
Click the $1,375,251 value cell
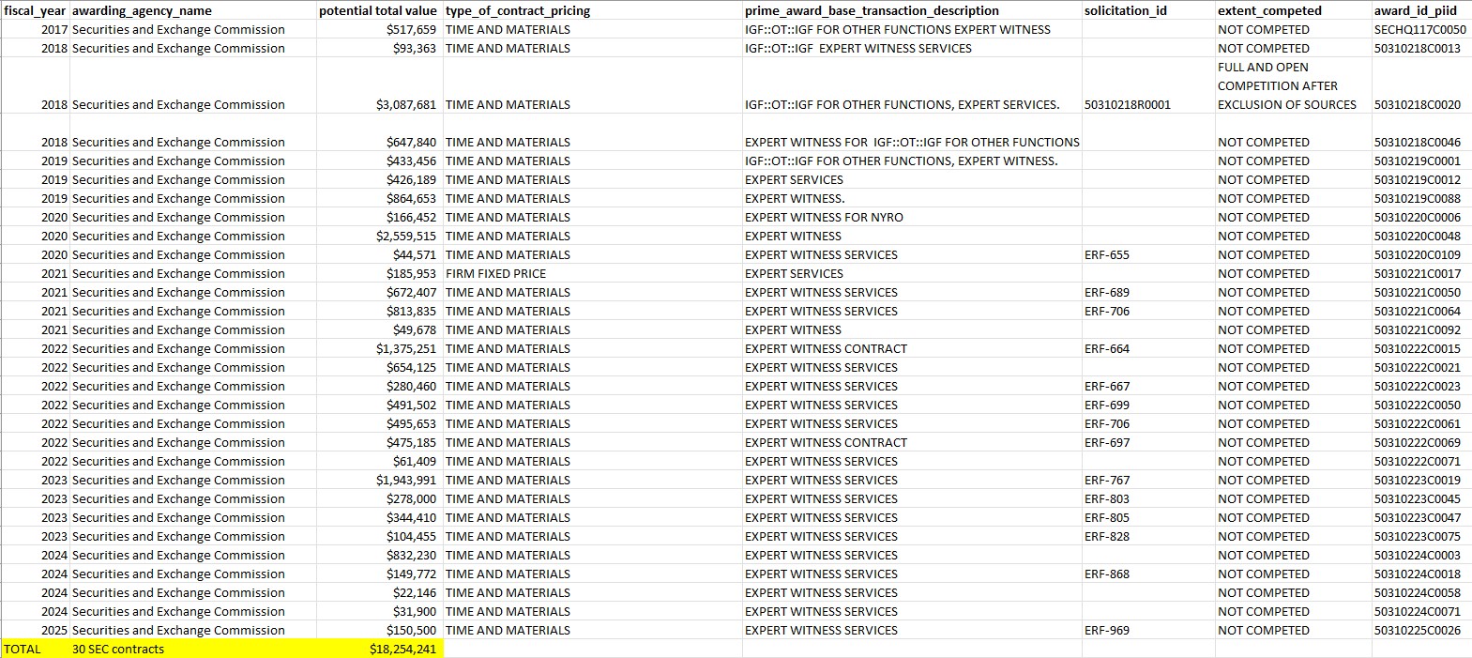379,348
